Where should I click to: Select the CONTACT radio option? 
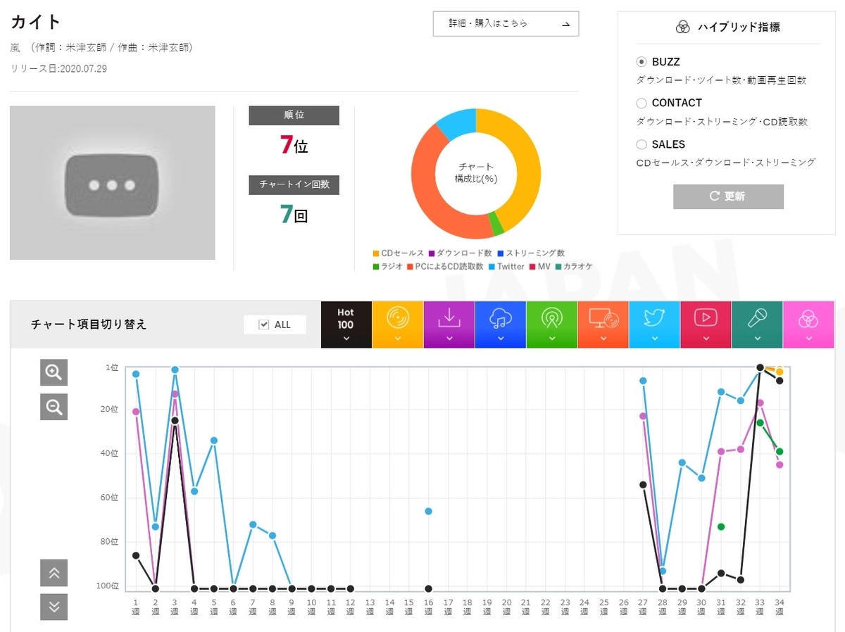coord(641,103)
